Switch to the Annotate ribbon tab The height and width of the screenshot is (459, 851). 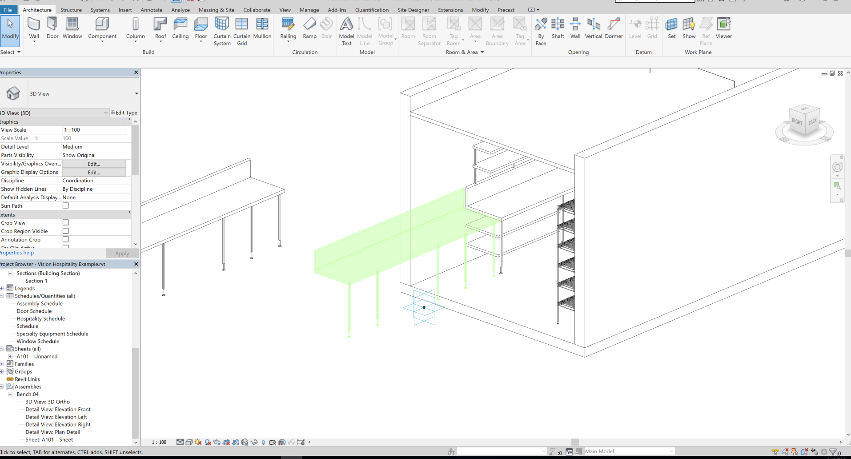151,9
